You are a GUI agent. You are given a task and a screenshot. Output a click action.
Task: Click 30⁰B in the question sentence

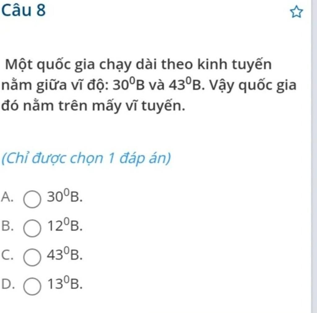pos(129,85)
